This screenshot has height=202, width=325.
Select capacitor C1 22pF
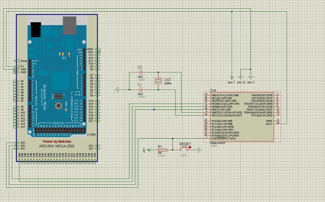141,90
